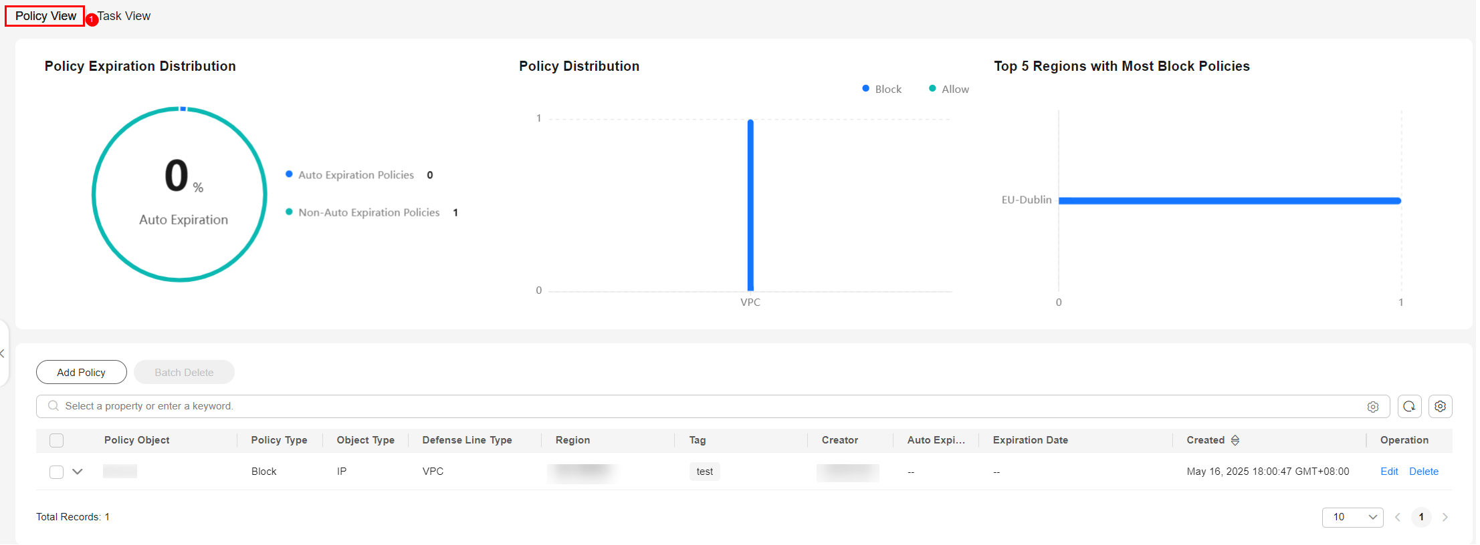Click the Edit link in Operation column

tap(1389, 472)
